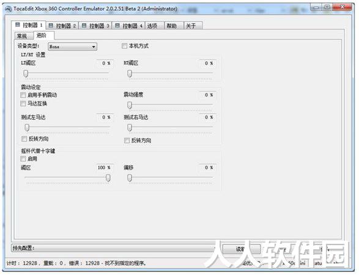This screenshot has width=359, height=275.
Task: Open the 控制器 2 tab
Action: (x=62, y=26)
